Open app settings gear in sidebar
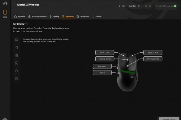181x120 pixels. click(5, 119)
